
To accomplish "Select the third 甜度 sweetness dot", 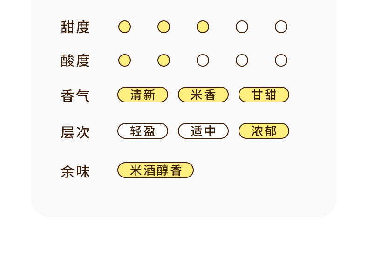I will click(203, 27).
